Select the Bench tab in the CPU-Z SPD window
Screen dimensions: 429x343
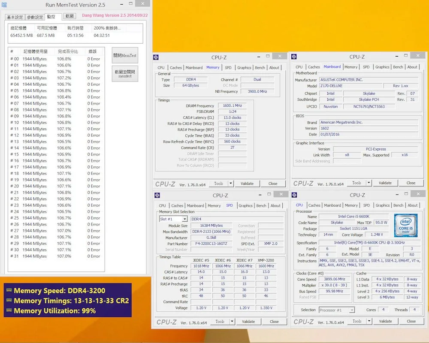tap(261, 206)
